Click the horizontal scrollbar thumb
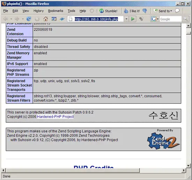Image resolution: width=192 pixels, height=180 pixels. (x=73, y=170)
